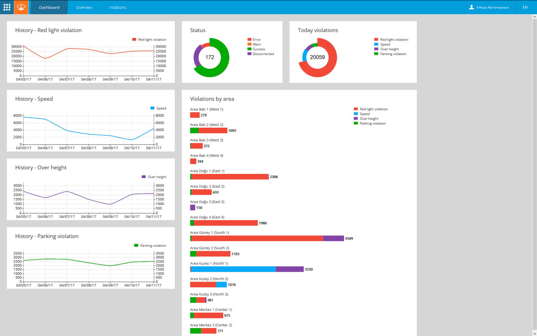Click the user profile icon
The height and width of the screenshot is (336, 537).
point(472,7)
